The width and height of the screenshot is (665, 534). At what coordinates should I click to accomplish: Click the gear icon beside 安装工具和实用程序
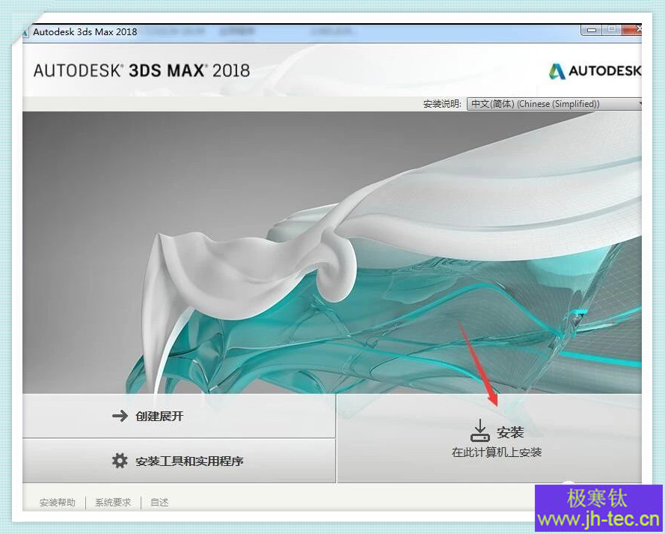[x=120, y=461]
